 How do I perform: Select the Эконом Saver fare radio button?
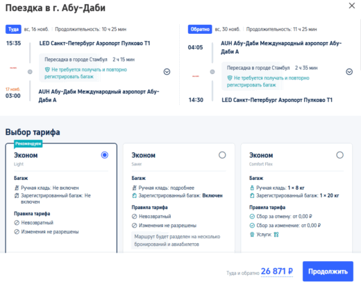coord(222,155)
